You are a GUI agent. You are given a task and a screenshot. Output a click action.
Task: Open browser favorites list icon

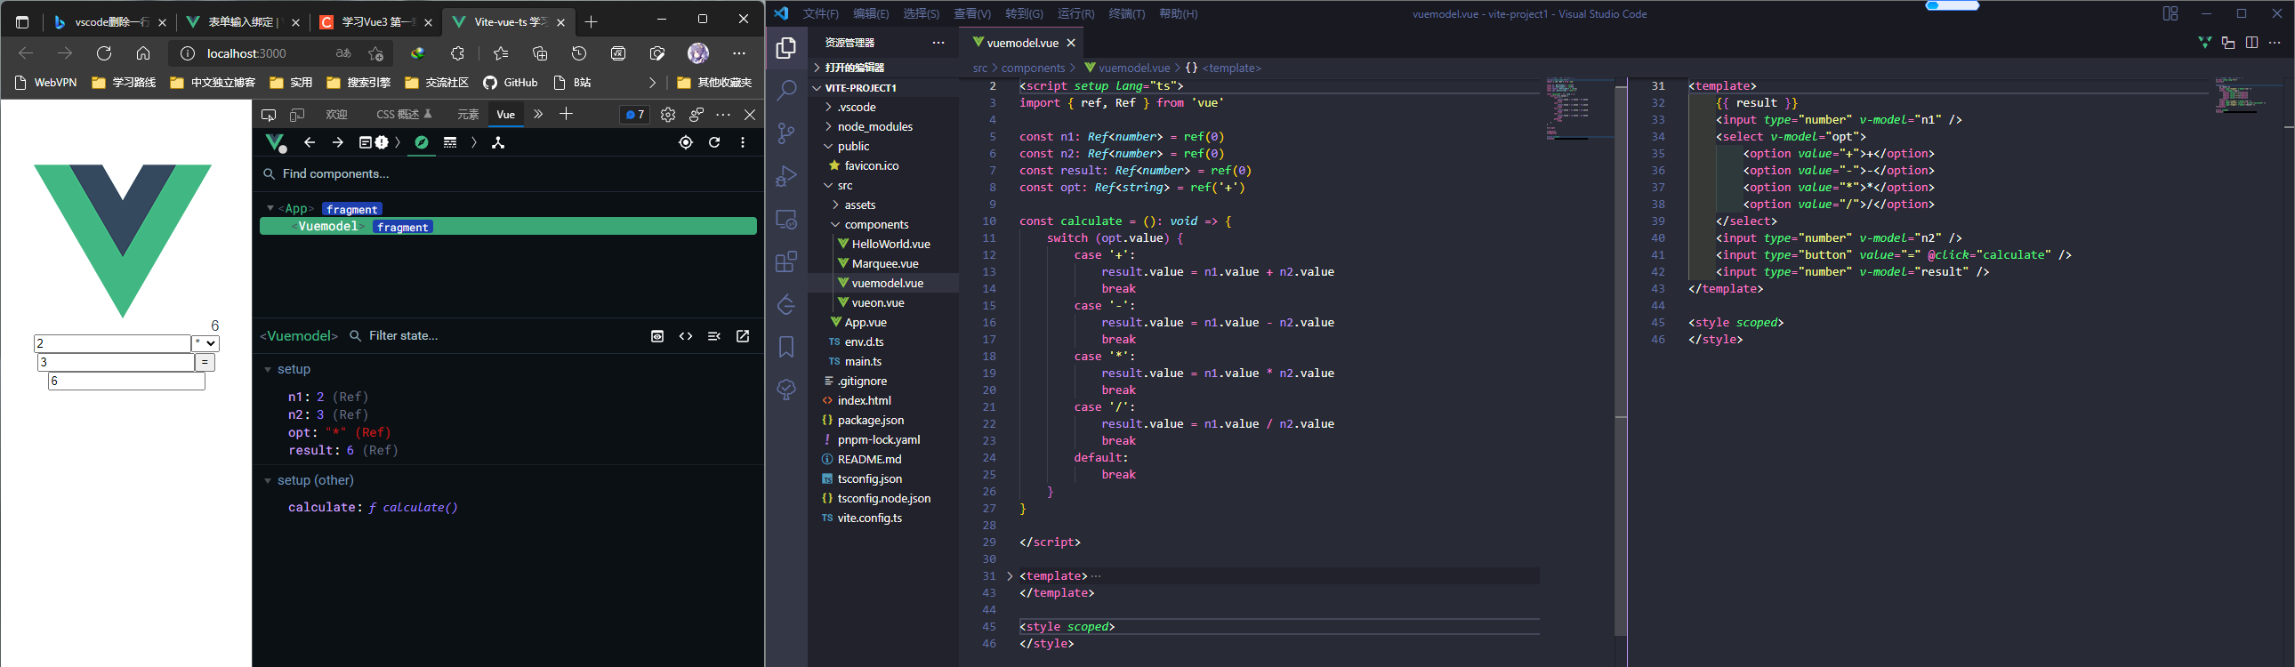click(501, 53)
